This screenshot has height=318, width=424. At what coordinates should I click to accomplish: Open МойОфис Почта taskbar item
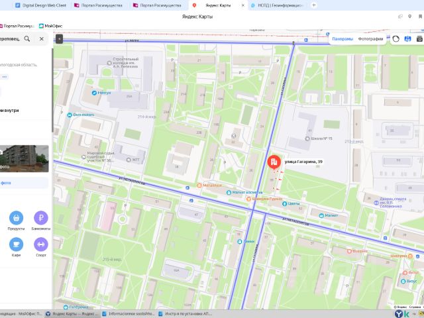click(22, 313)
